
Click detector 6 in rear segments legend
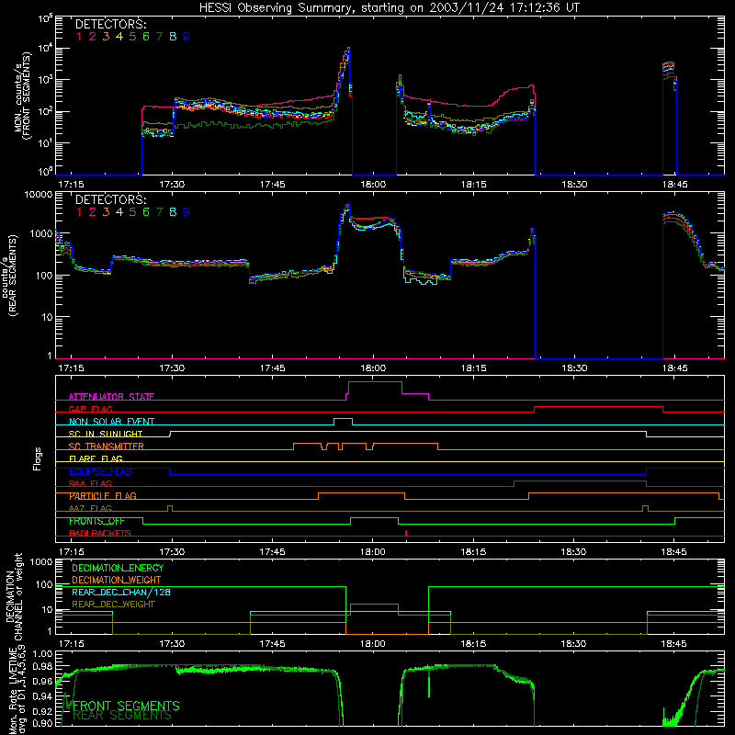pos(146,212)
